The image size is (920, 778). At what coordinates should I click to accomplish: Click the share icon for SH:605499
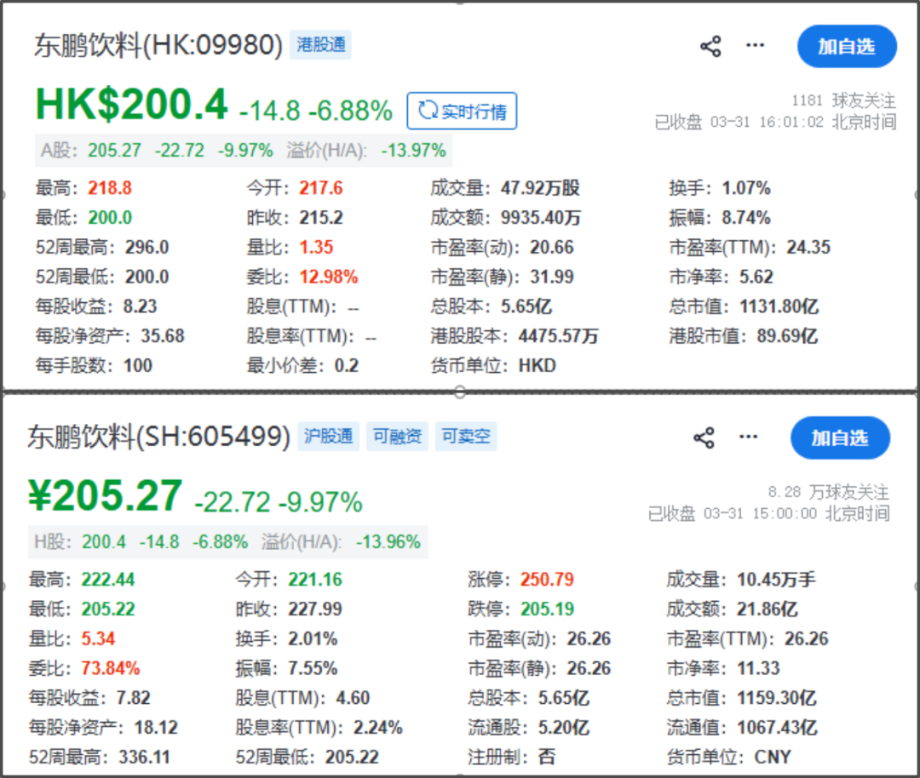704,438
